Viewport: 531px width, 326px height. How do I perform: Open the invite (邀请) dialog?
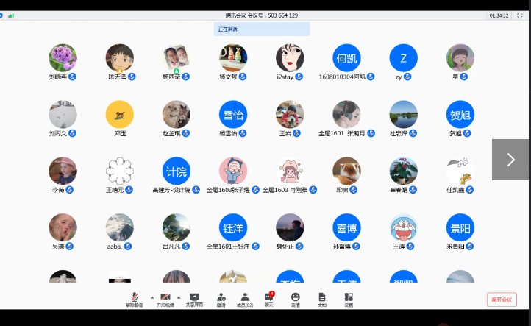pyautogui.click(x=221, y=298)
